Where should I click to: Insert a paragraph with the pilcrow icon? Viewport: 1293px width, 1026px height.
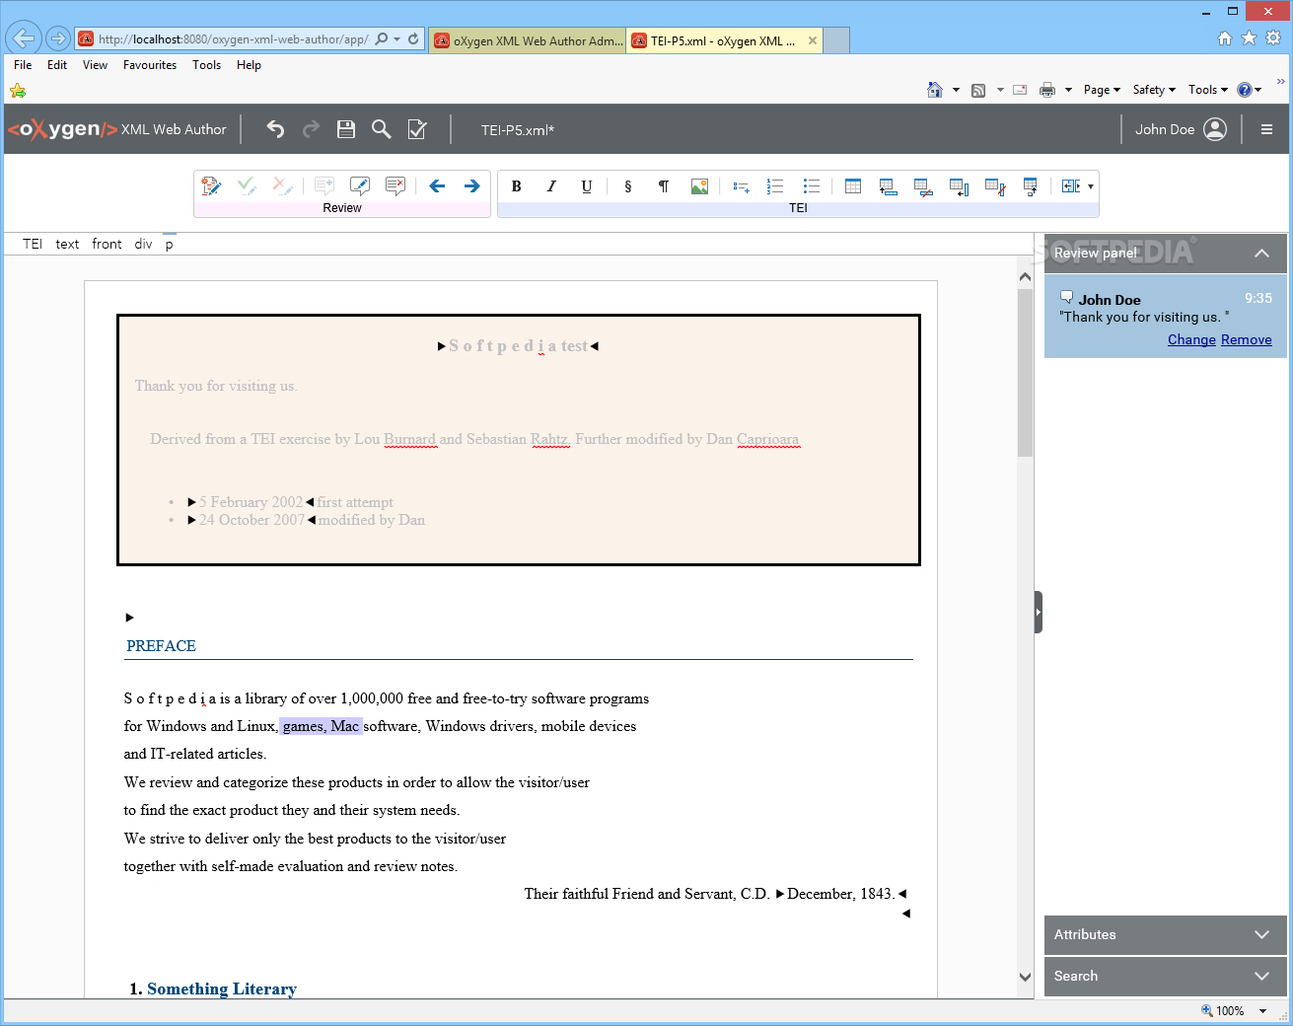664,185
